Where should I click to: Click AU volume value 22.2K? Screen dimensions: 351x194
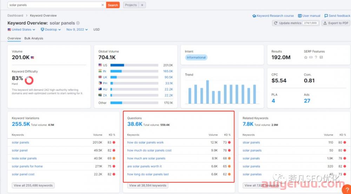point(168,89)
